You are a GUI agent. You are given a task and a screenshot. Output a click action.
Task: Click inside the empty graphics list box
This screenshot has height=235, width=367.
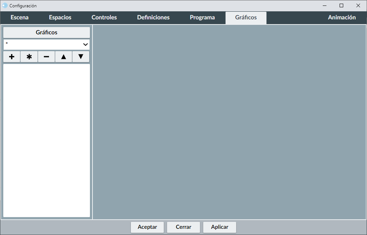(46, 140)
